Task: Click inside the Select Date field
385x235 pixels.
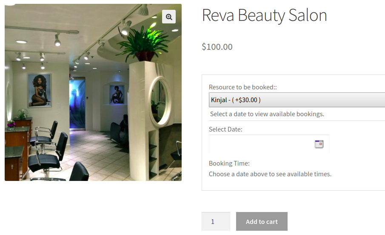Action: [260, 144]
